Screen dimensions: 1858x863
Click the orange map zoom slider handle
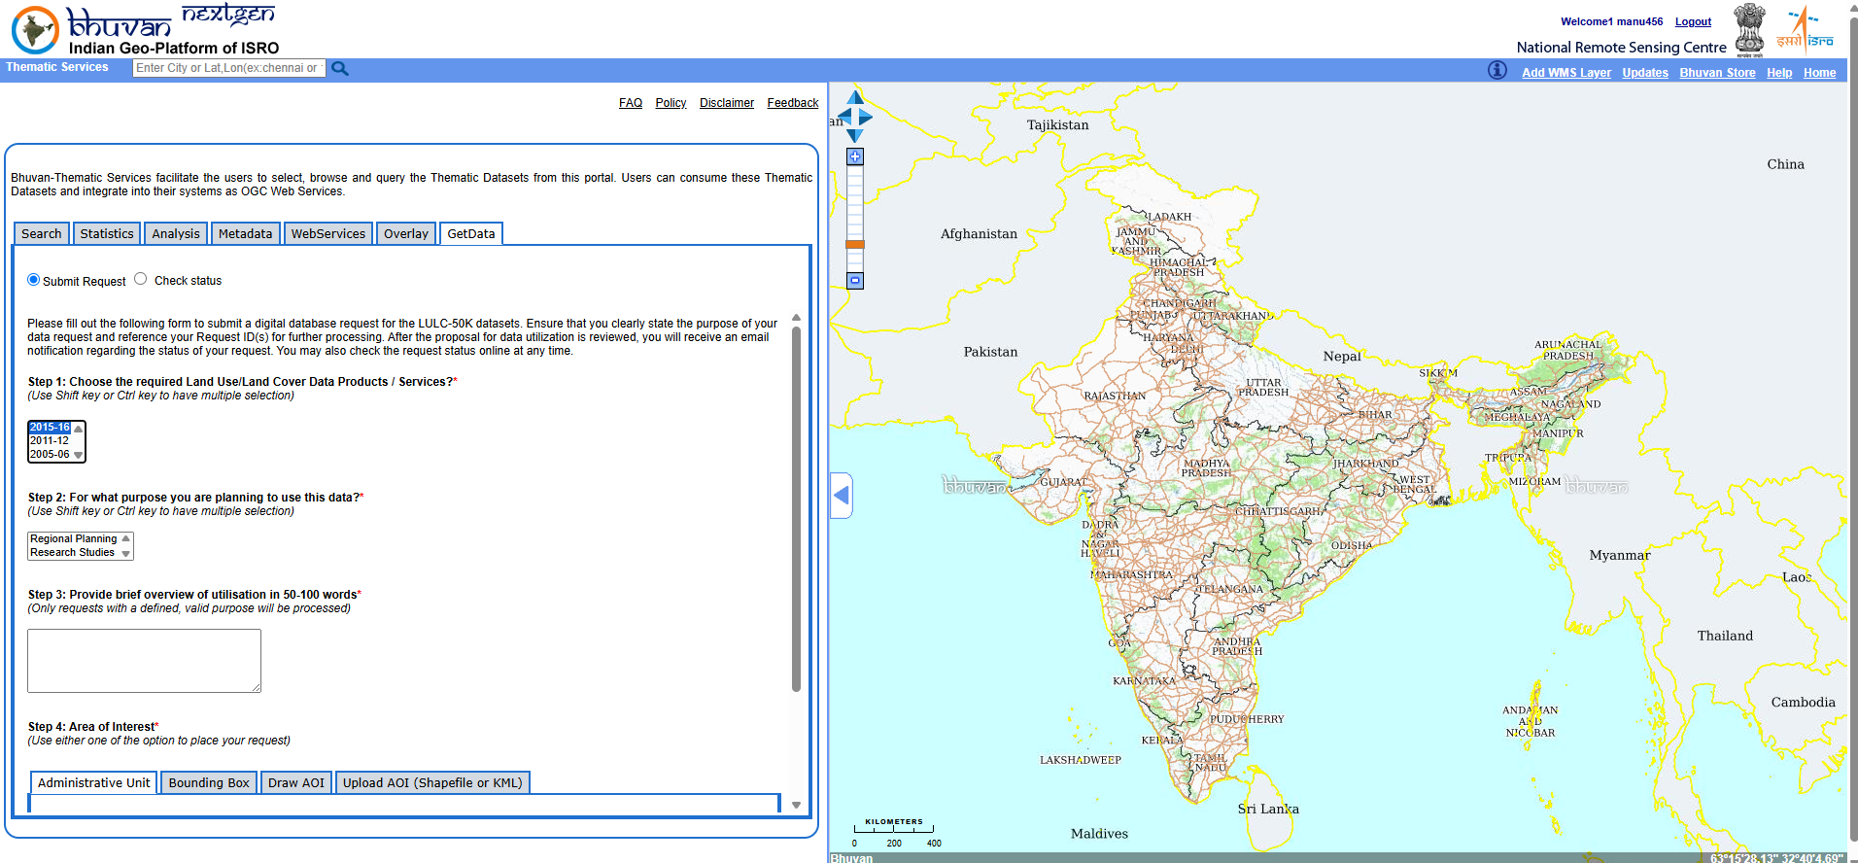pos(855,245)
